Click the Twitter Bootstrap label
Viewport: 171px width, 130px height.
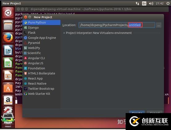(x=41, y=89)
